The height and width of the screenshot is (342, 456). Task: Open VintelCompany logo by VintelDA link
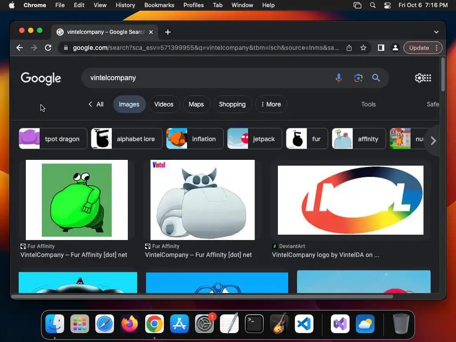326,255
